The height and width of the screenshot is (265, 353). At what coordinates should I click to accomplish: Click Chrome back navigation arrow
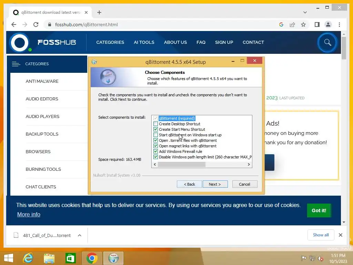pyautogui.click(x=14, y=24)
